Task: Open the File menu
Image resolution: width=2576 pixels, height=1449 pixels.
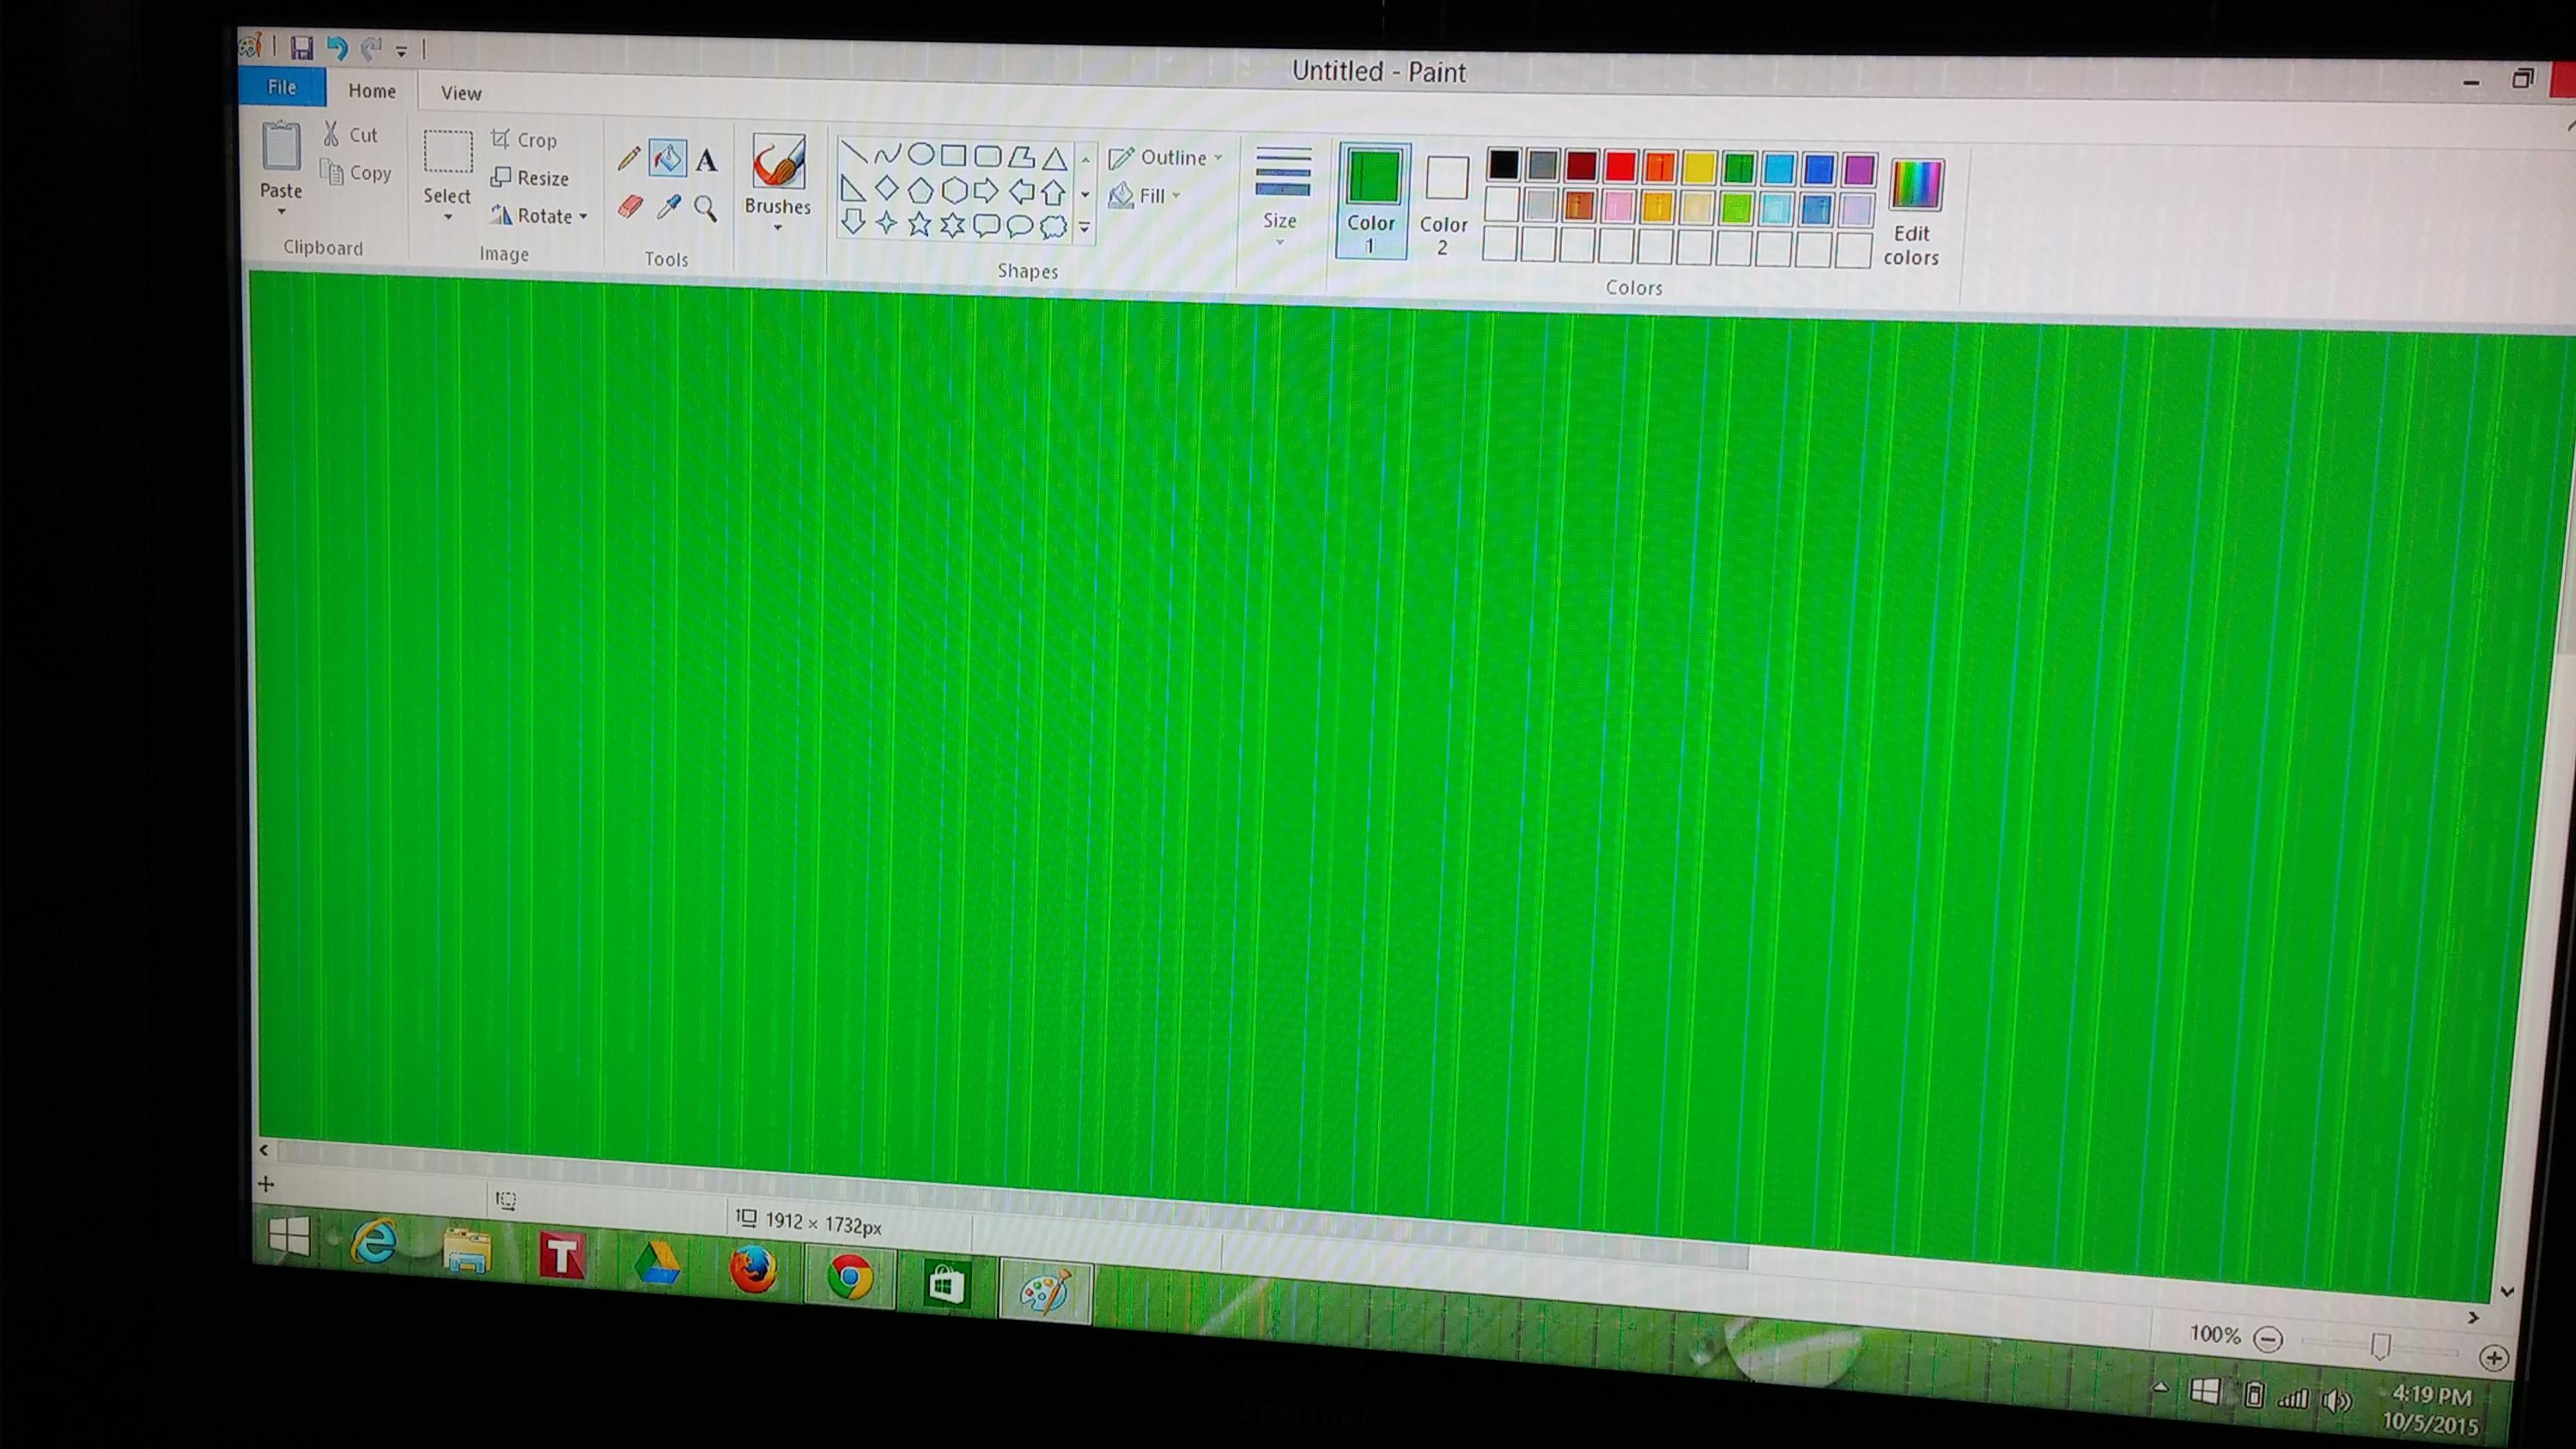Action: point(282,87)
